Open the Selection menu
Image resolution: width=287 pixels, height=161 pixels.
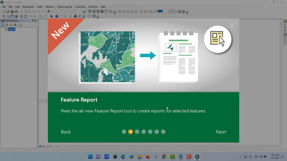coord(50,7)
